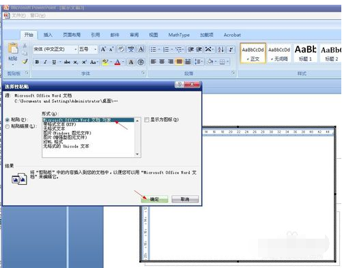Open the Change Case (Aa) dropdown

[x=94, y=62]
